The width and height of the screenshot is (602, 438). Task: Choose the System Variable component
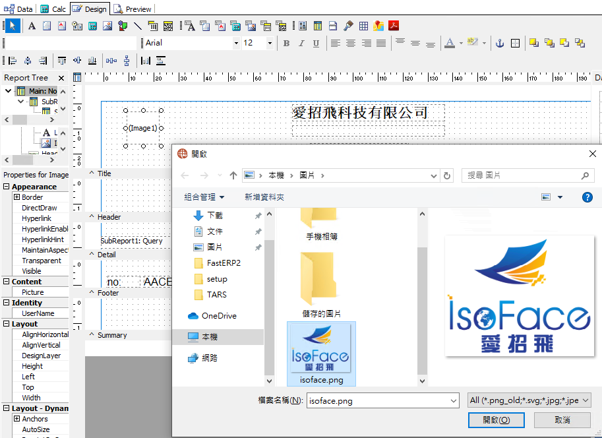point(77,26)
